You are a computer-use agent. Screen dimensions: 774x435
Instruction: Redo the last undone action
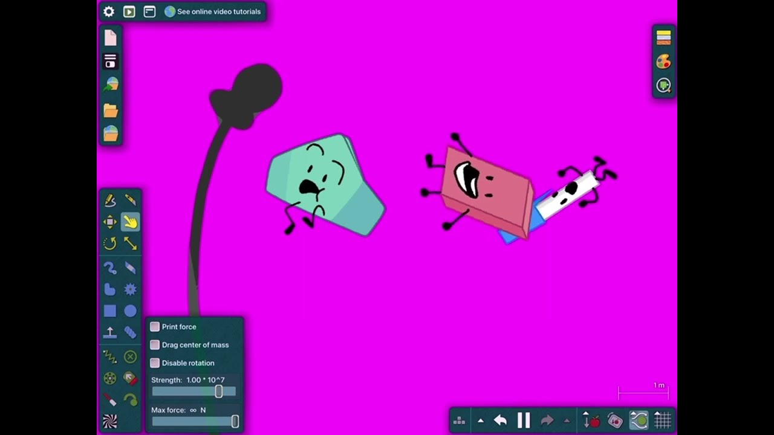click(x=547, y=420)
